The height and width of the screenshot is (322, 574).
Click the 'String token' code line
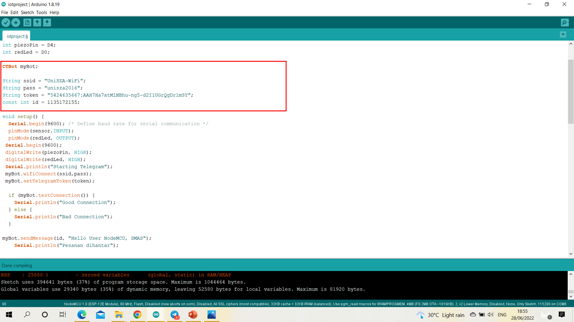[98, 95]
